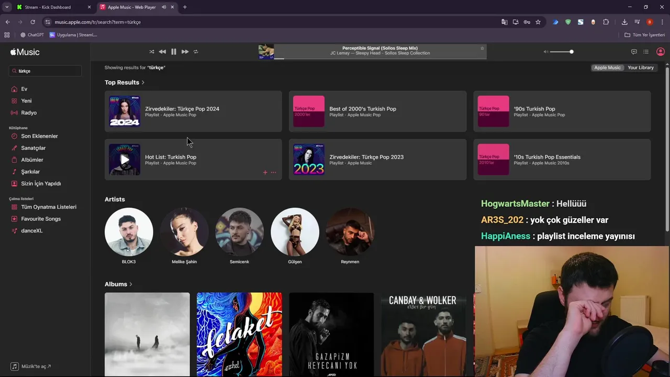Pause the currently playing song
Screen dimensions: 670x377
[174, 52]
